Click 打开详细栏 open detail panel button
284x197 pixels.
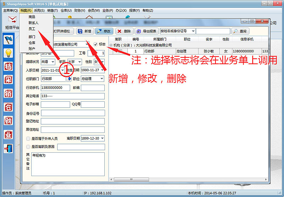pyautogui.click(x=64, y=31)
